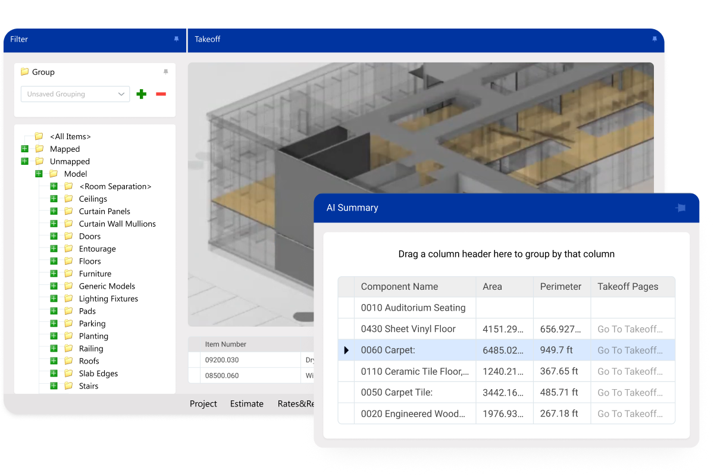Click the Stairs folder icon
This screenshot has height=476, width=714.
coord(68,386)
